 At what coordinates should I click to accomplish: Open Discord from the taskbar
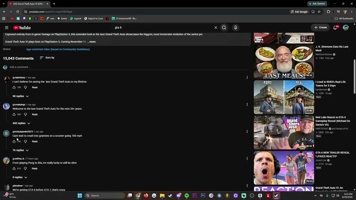(x=179, y=196)
